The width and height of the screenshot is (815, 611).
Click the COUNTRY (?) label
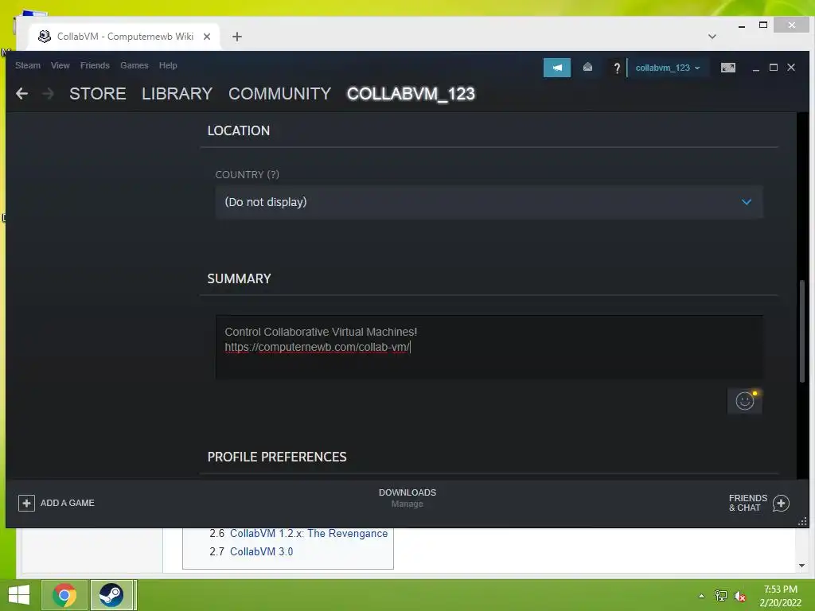coord(248,174)
